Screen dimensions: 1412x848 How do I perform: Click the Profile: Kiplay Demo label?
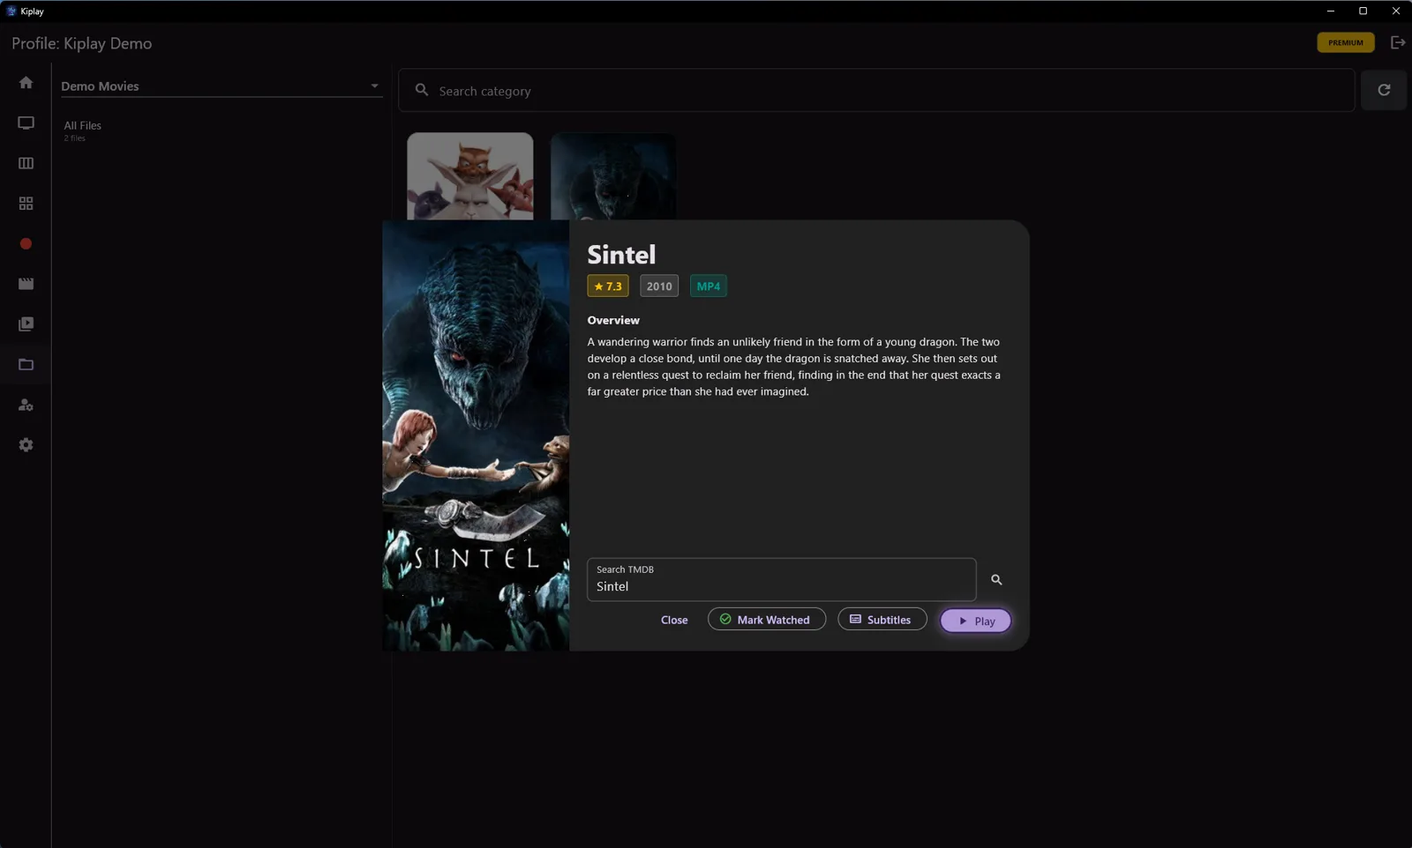(x=82, y=43)
